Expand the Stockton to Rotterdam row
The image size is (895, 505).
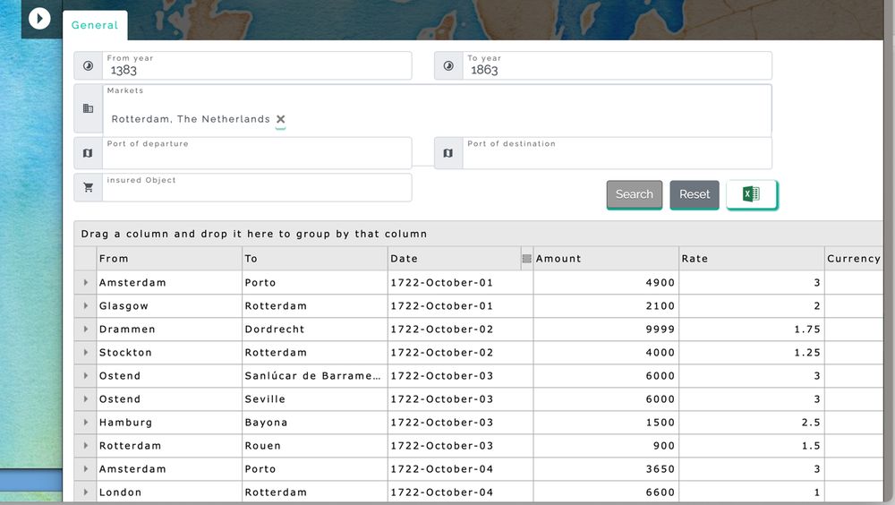point(86,353)
